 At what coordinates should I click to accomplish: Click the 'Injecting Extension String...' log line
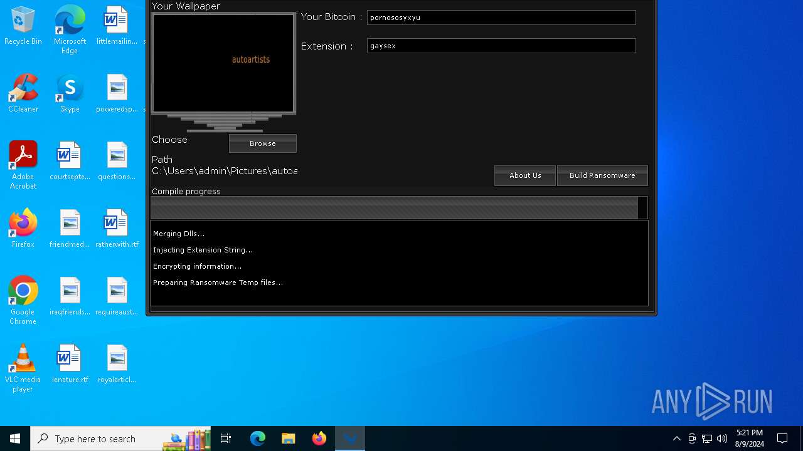coord(203,250)
